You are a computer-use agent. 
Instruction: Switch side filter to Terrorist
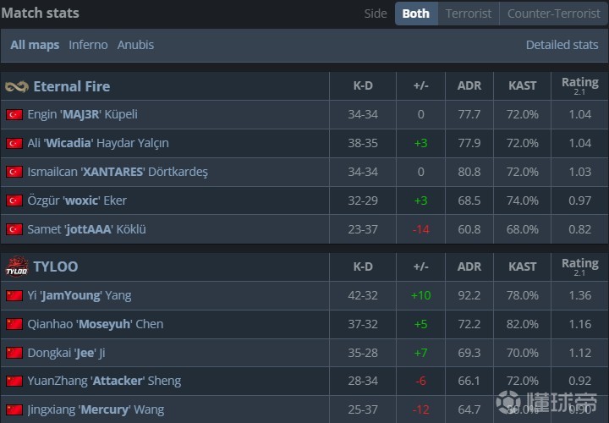[x=469, y=14]
